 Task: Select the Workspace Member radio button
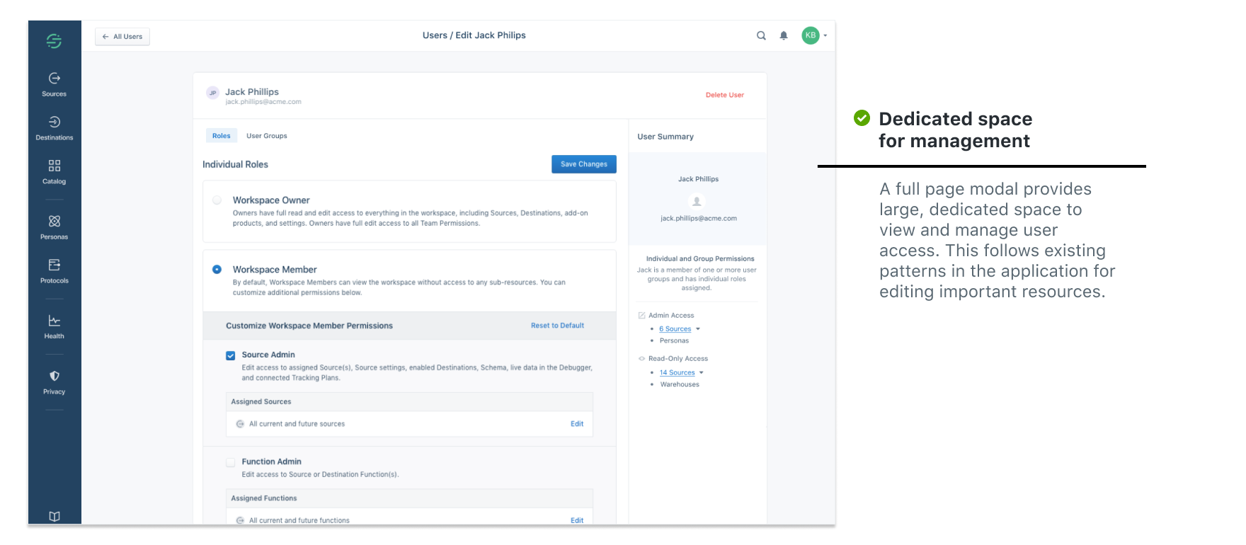point(217,270)
